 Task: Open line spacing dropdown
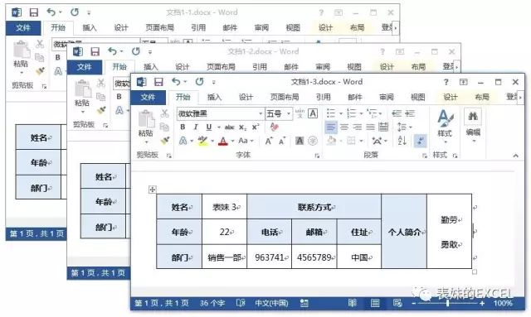(x=405, y=127)
